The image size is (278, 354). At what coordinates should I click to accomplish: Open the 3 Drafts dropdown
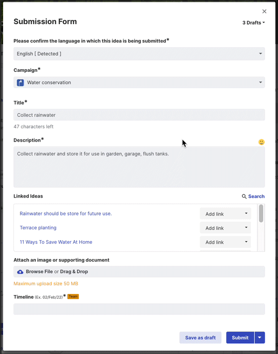(x=253, y=23)
